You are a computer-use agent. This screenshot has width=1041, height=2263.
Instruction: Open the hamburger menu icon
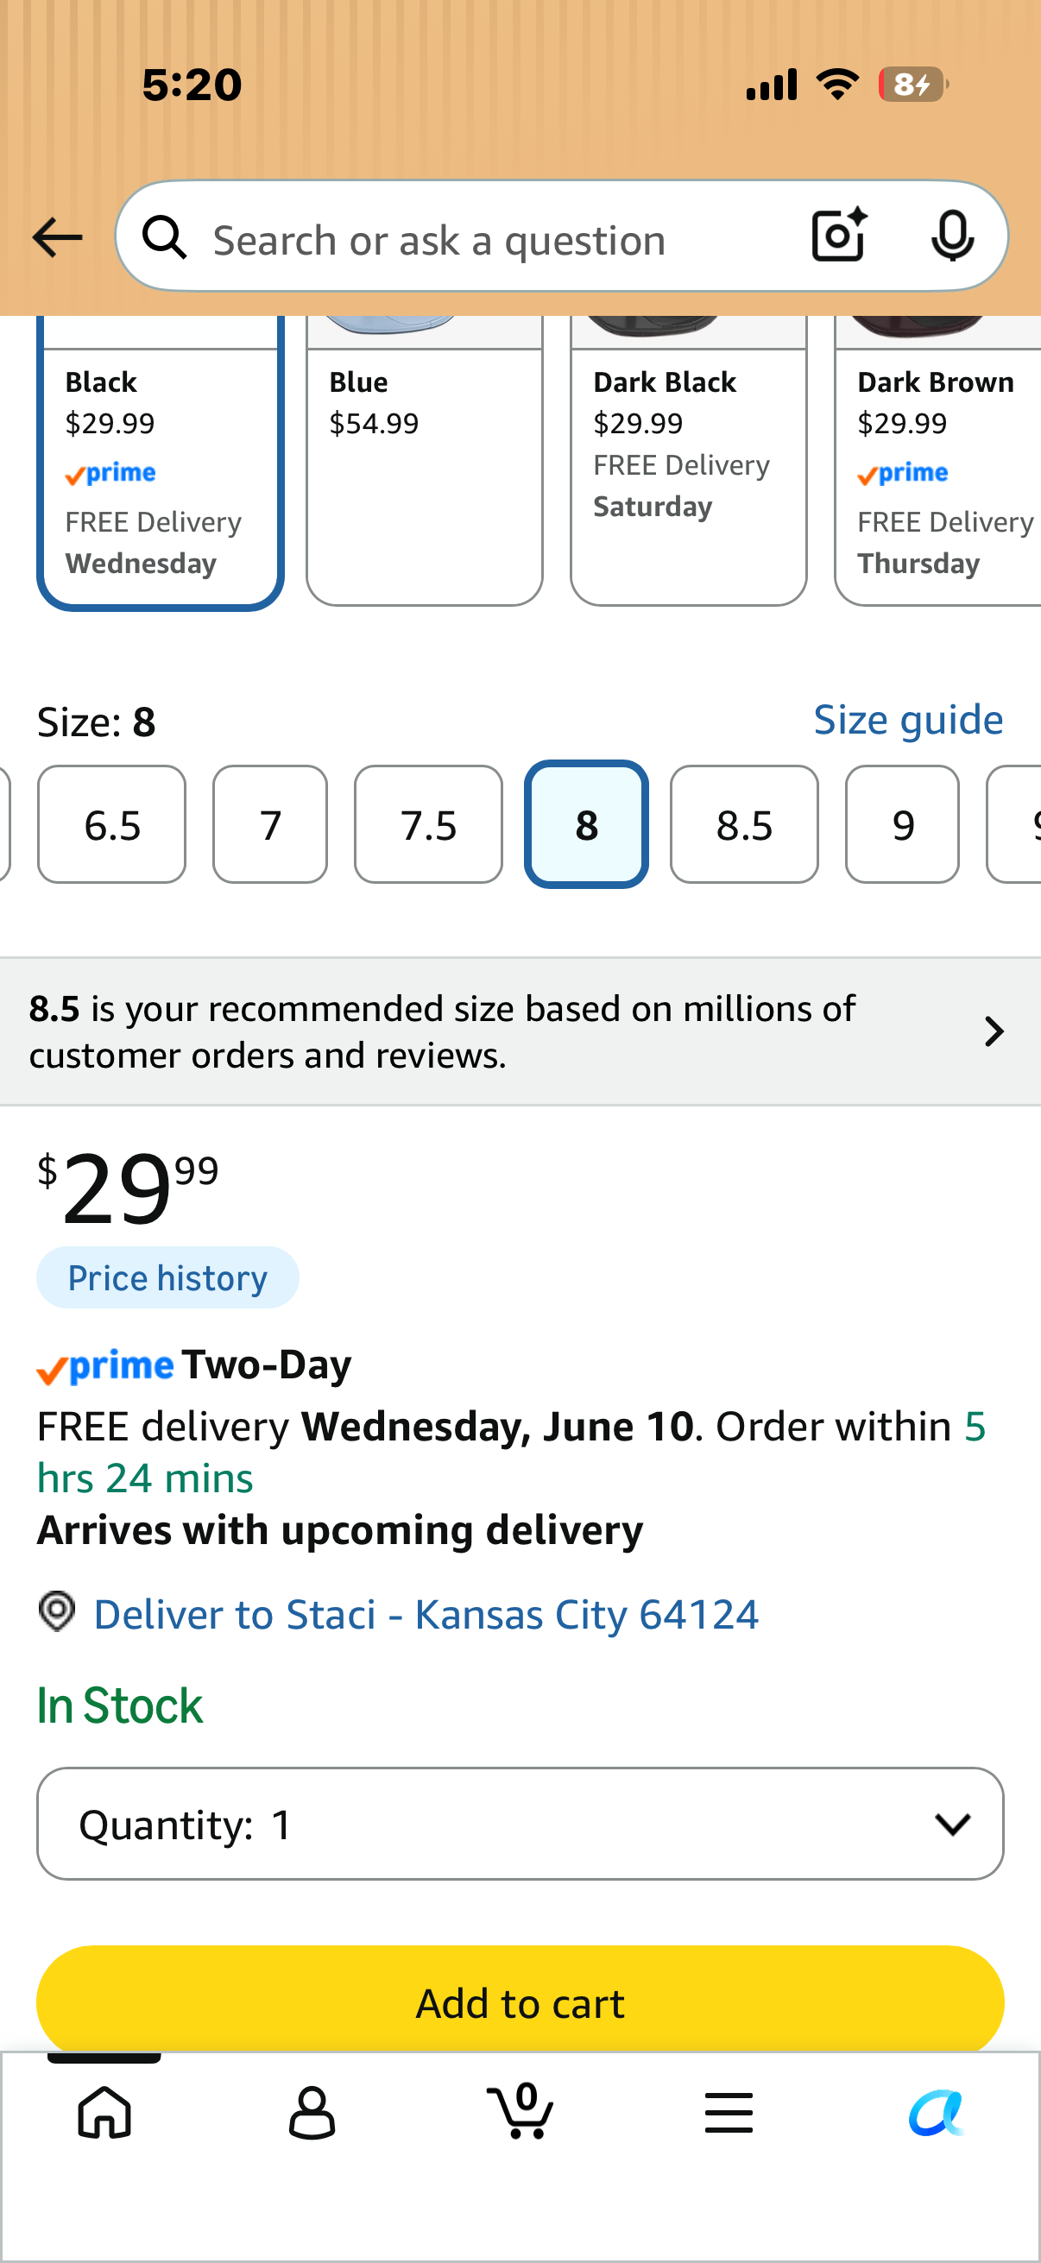point(729,2112)
